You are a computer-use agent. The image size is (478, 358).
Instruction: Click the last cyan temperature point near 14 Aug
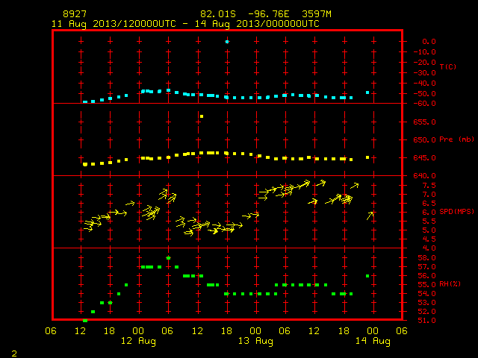367,92
